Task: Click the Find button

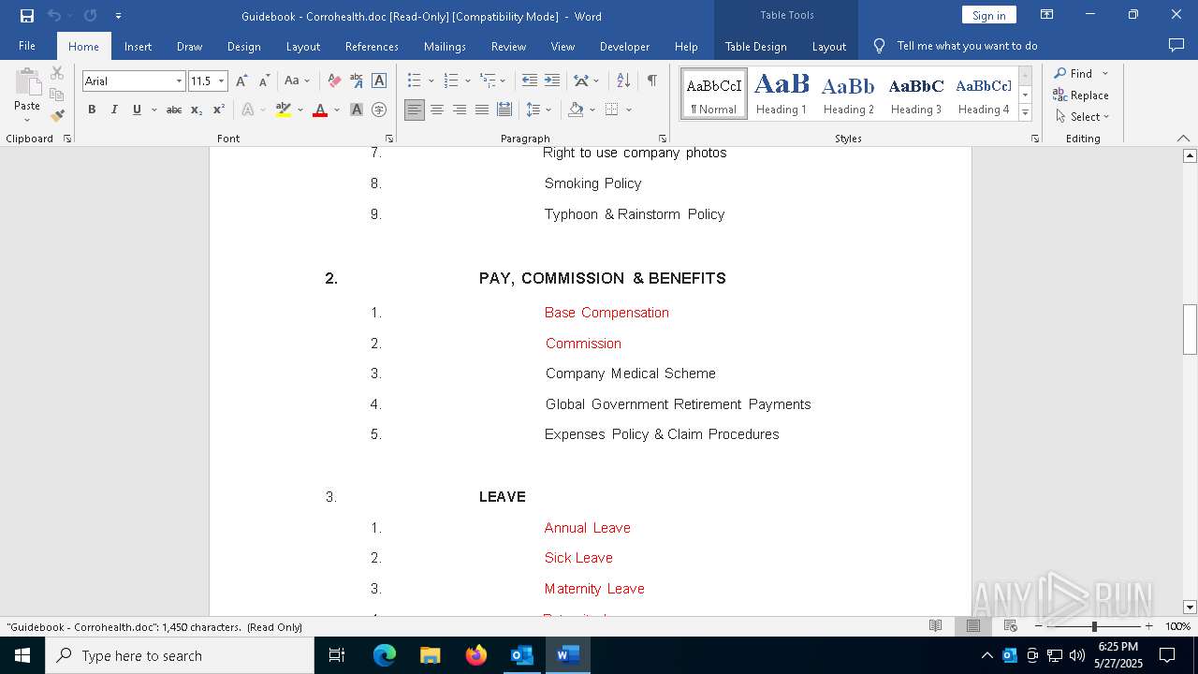Action: pos(1073,73)
